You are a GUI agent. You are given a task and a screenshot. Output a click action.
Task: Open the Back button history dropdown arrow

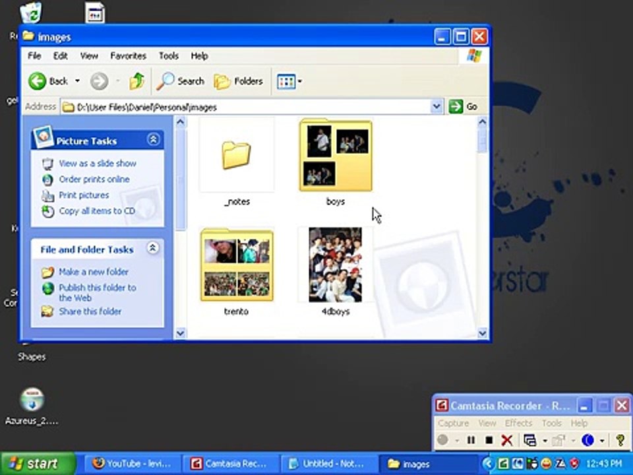click(x=77, y=81)
